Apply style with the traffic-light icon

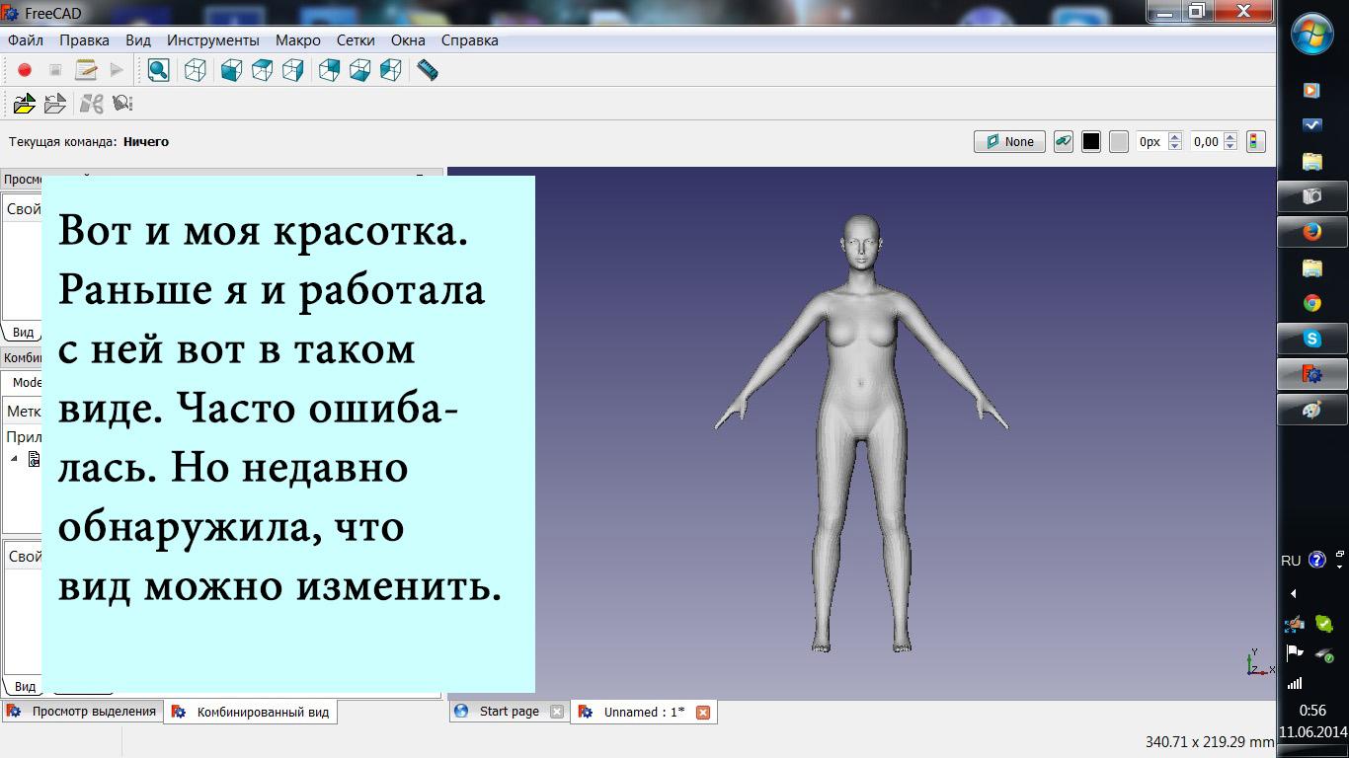[1255, 141]
